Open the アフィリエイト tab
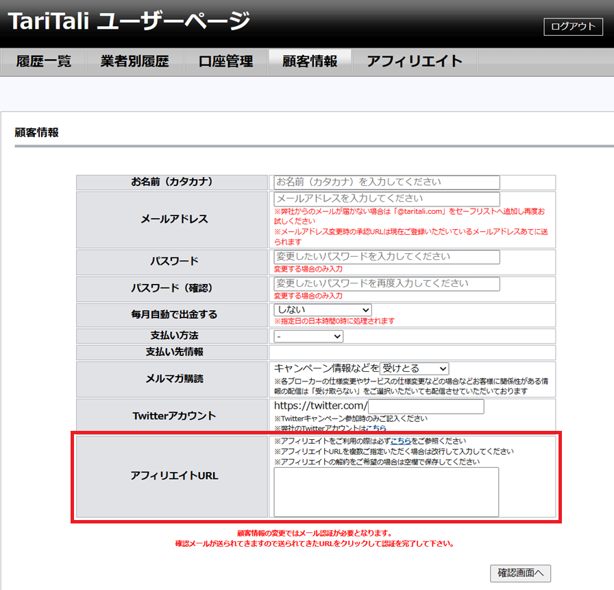The height and width of the screenshot is (590, 614). 415,61
